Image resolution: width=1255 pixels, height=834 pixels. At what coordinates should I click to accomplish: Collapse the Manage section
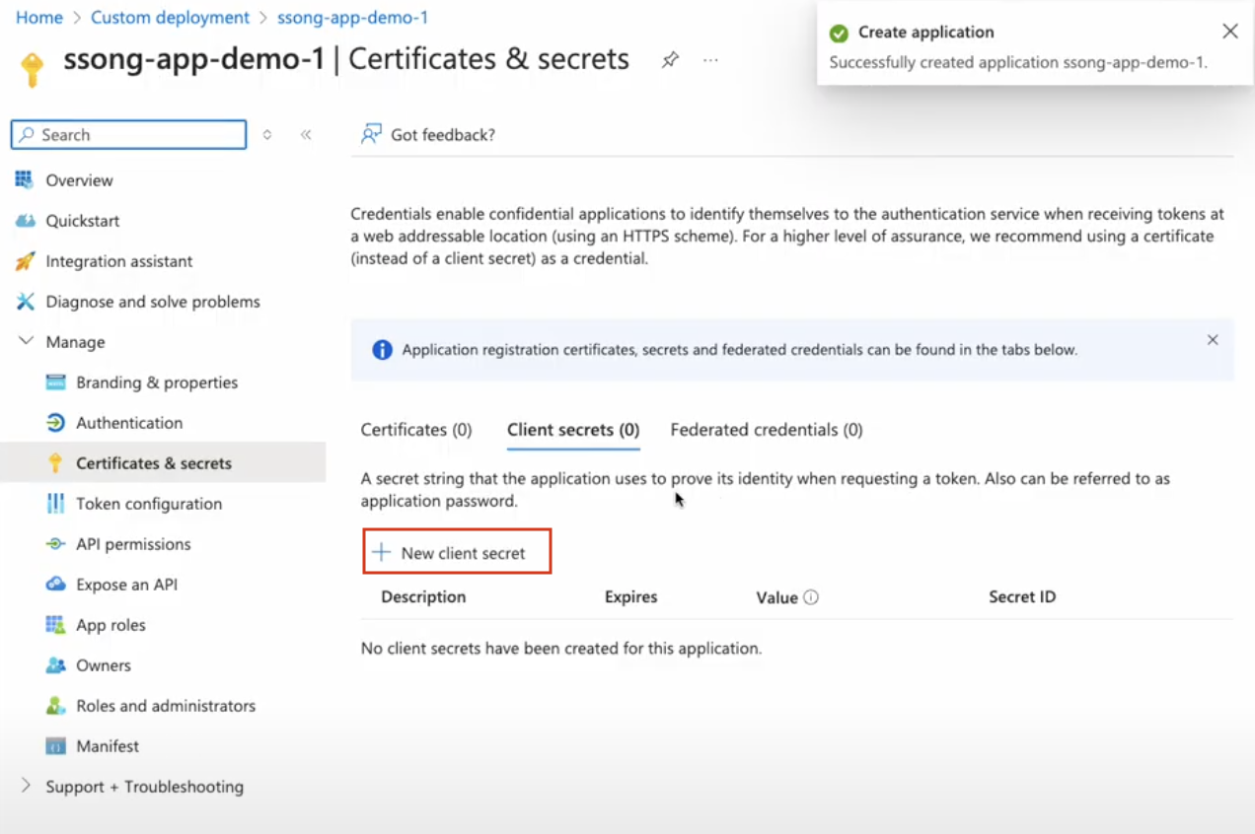[x=27, y=341]
